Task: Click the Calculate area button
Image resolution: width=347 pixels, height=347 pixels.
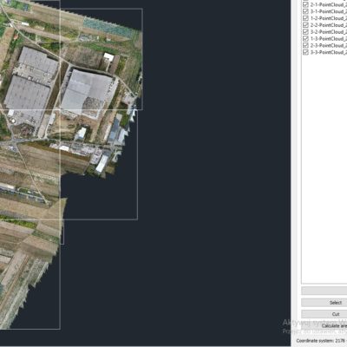Action: click(x=324, y=325)
